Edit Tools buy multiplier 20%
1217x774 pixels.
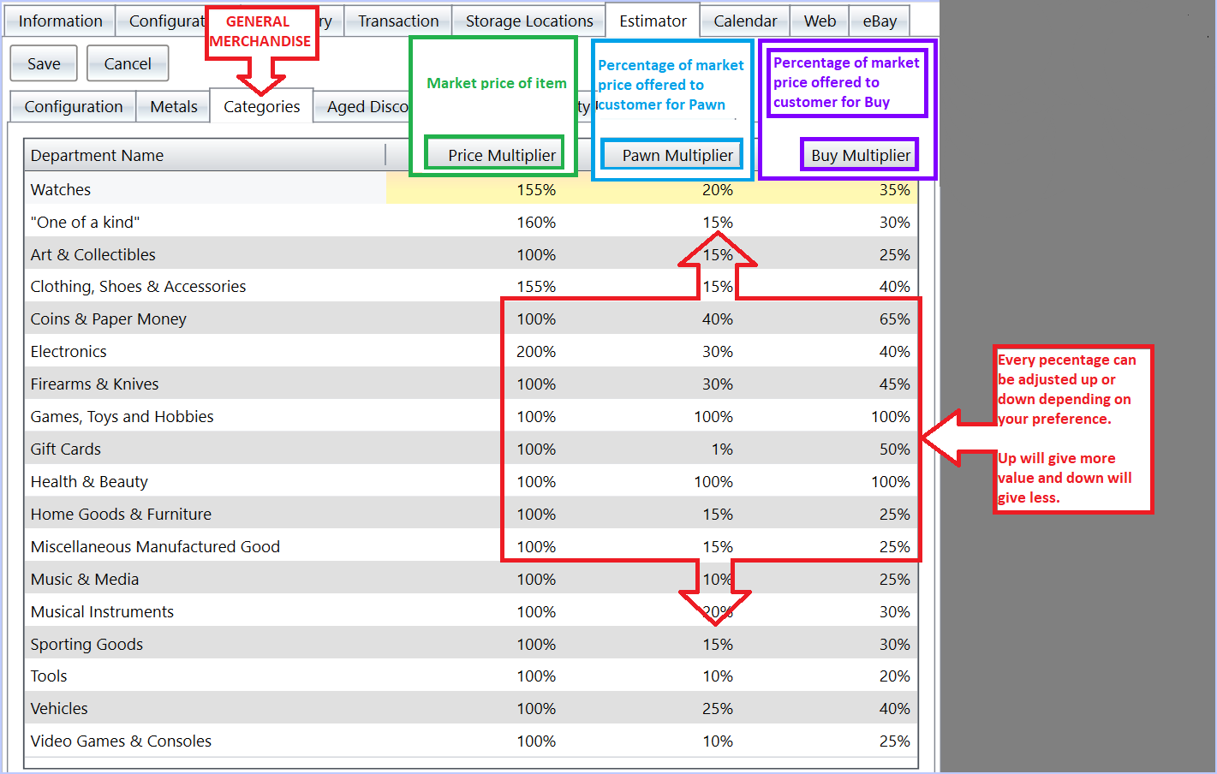894,676
